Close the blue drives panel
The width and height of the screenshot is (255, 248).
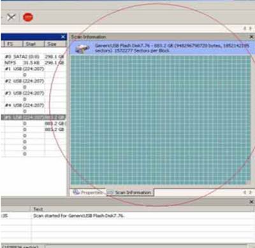tap(63, 37)
